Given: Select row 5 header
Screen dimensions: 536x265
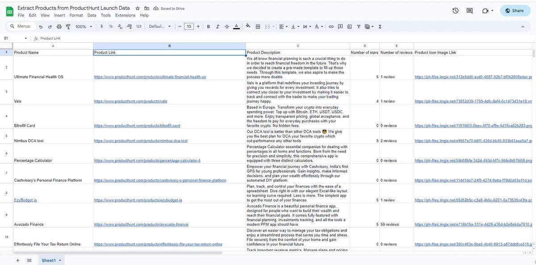Looking at the screenshot, I should (x=6, y=136).
